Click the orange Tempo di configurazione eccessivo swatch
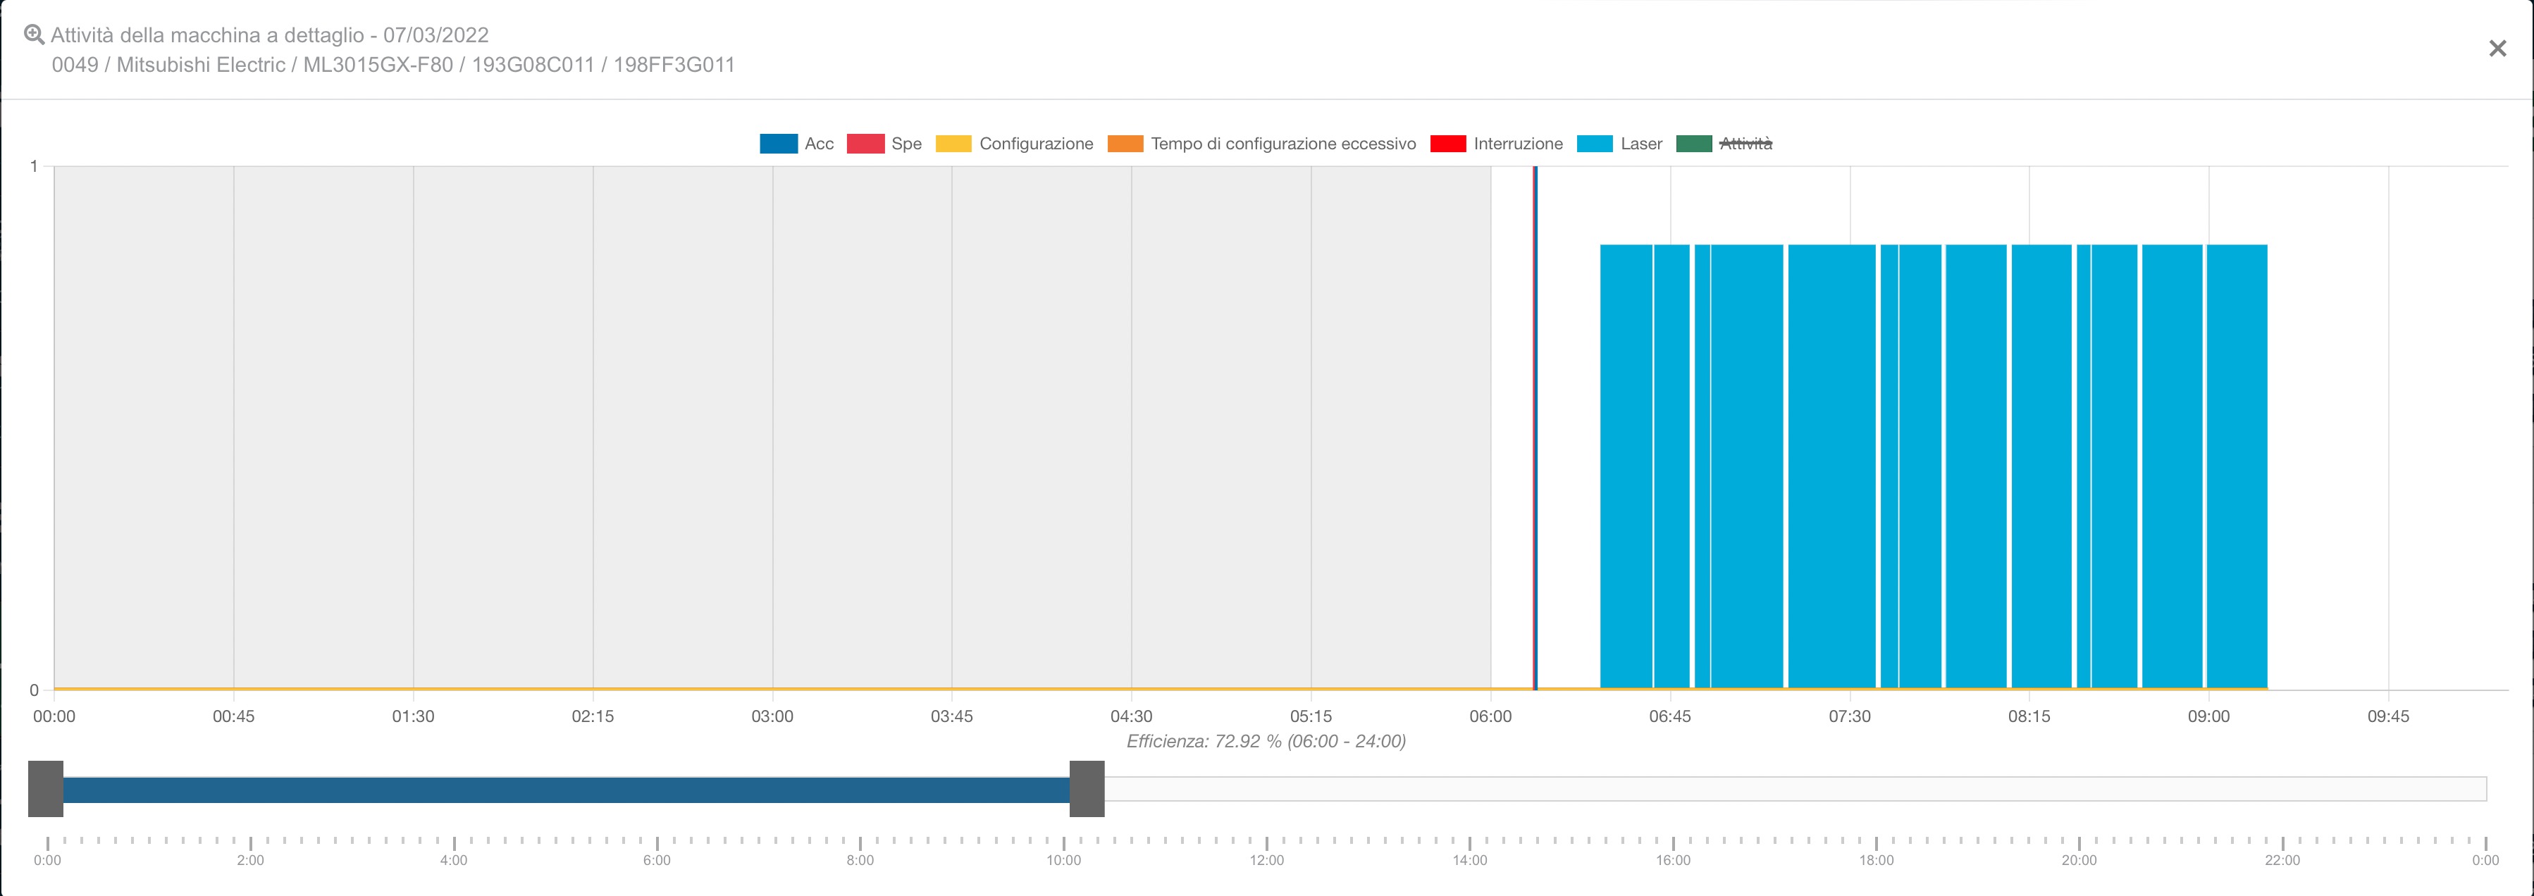 click(1125, 142)
